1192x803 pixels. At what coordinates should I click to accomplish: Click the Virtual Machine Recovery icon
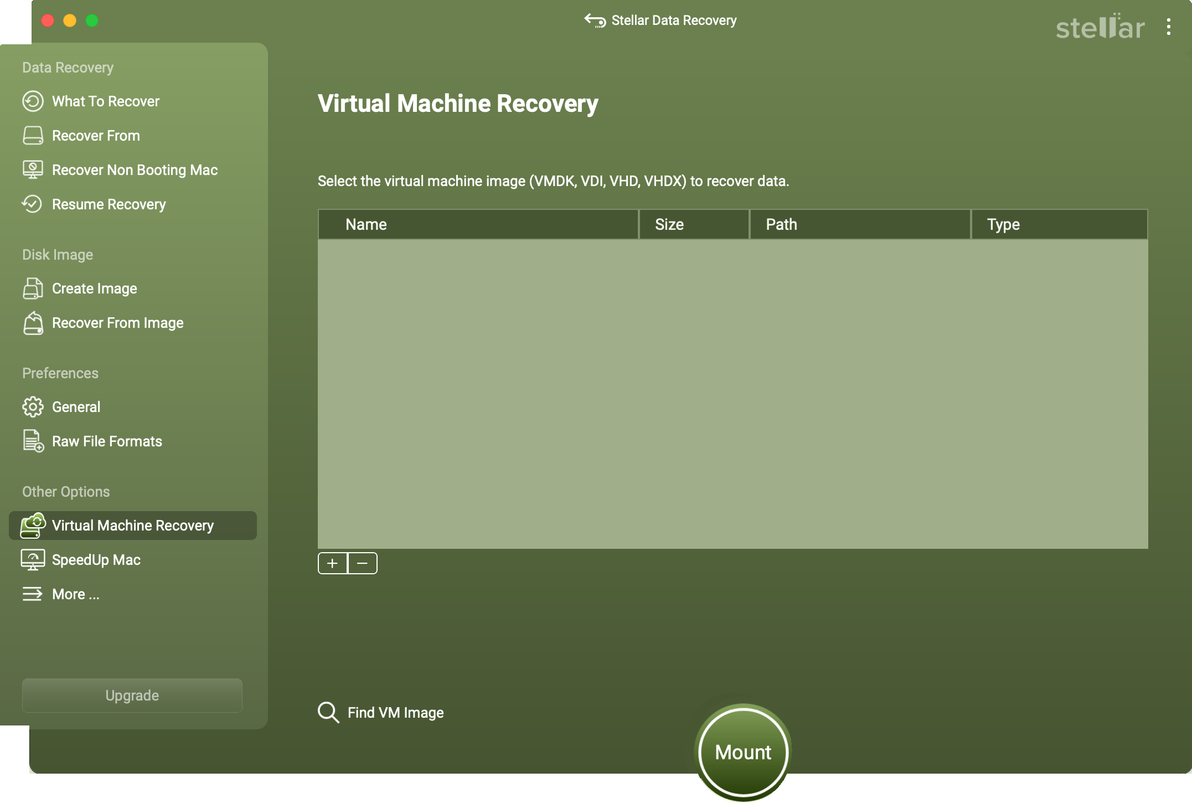click(x=33, y=526)
